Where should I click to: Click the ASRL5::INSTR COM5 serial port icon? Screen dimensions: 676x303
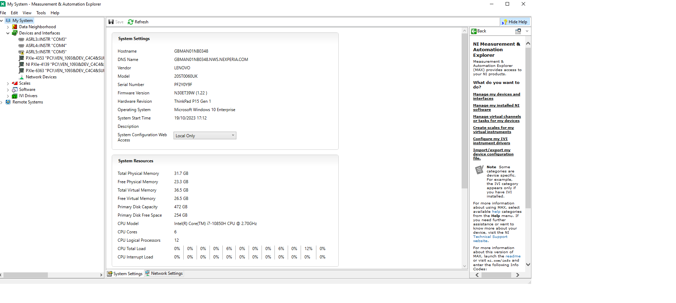21,52
